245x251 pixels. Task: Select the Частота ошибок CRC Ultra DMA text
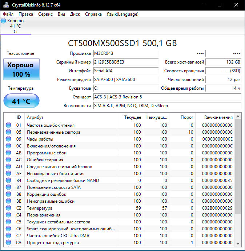pos(58,236)
